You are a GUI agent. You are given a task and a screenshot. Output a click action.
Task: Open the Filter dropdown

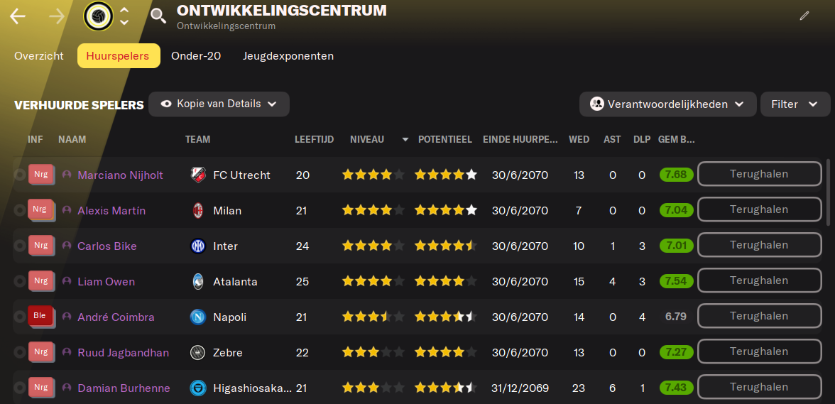click(x=795, y=104)
